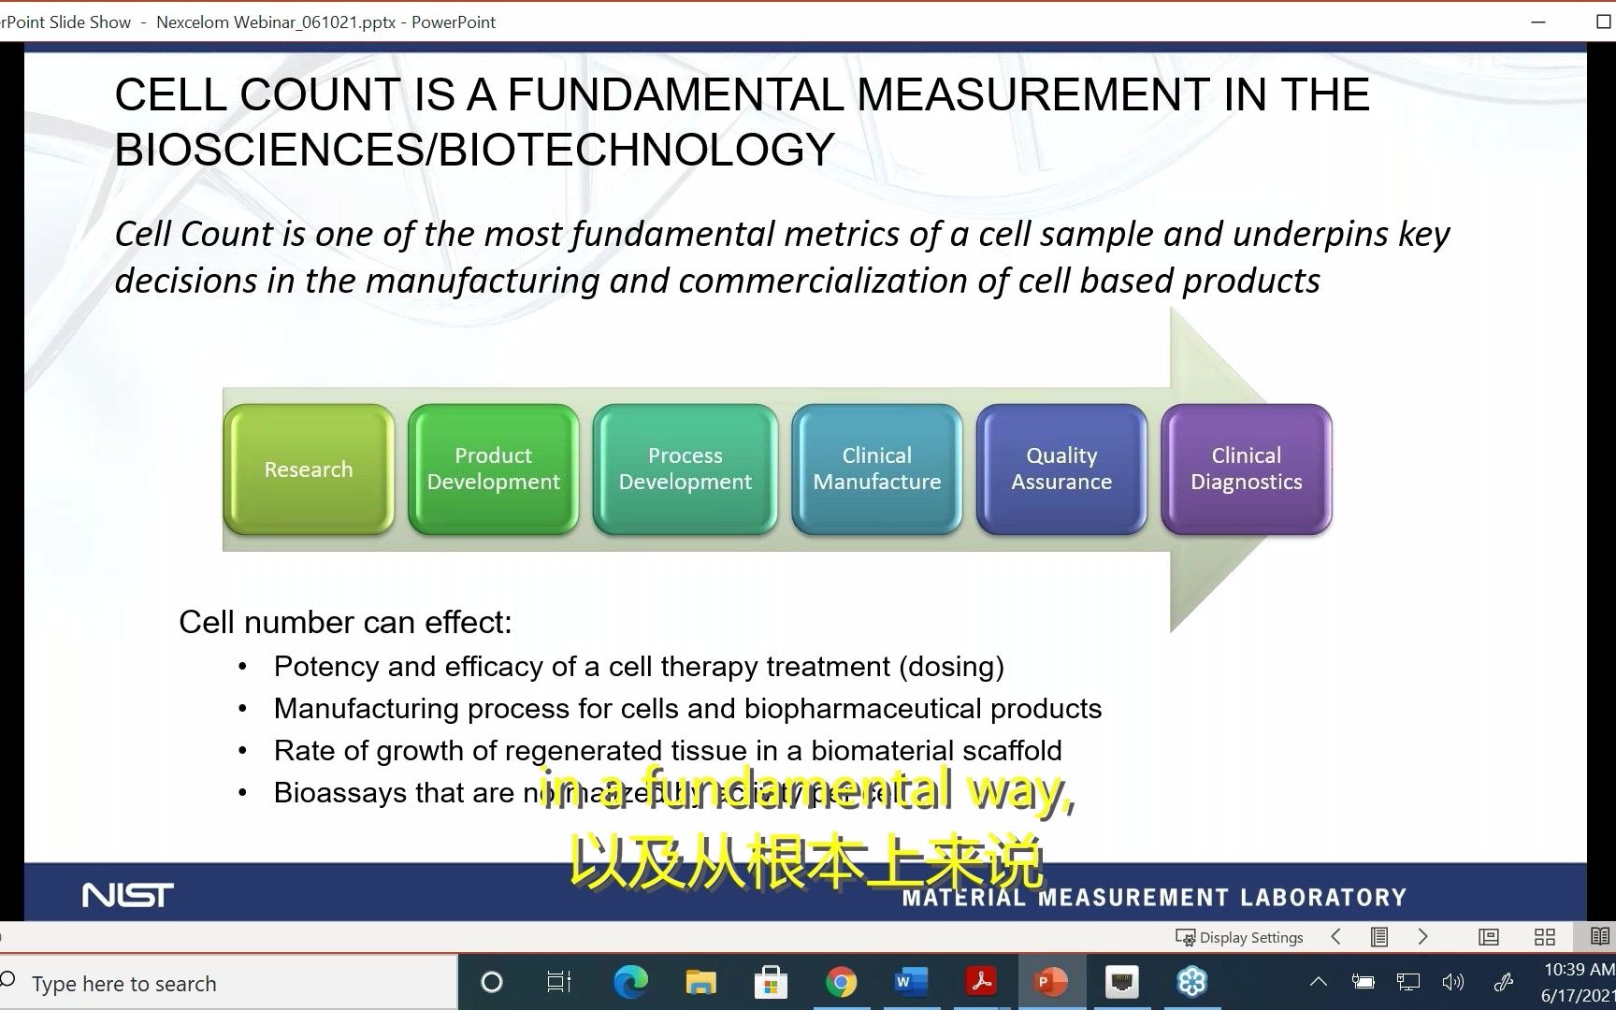Click the next slide arrow
Screen dimensions: 1616x1010
pyautogui.click(x=1422, y=936)
